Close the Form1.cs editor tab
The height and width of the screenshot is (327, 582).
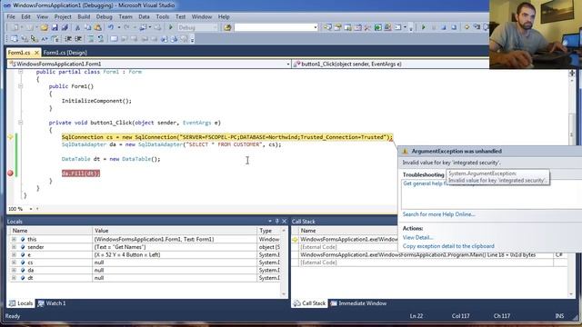coord(36,53)
